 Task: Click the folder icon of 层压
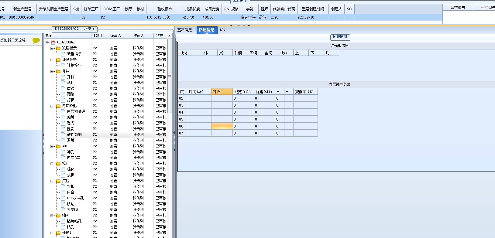click(x=58, y=181)
